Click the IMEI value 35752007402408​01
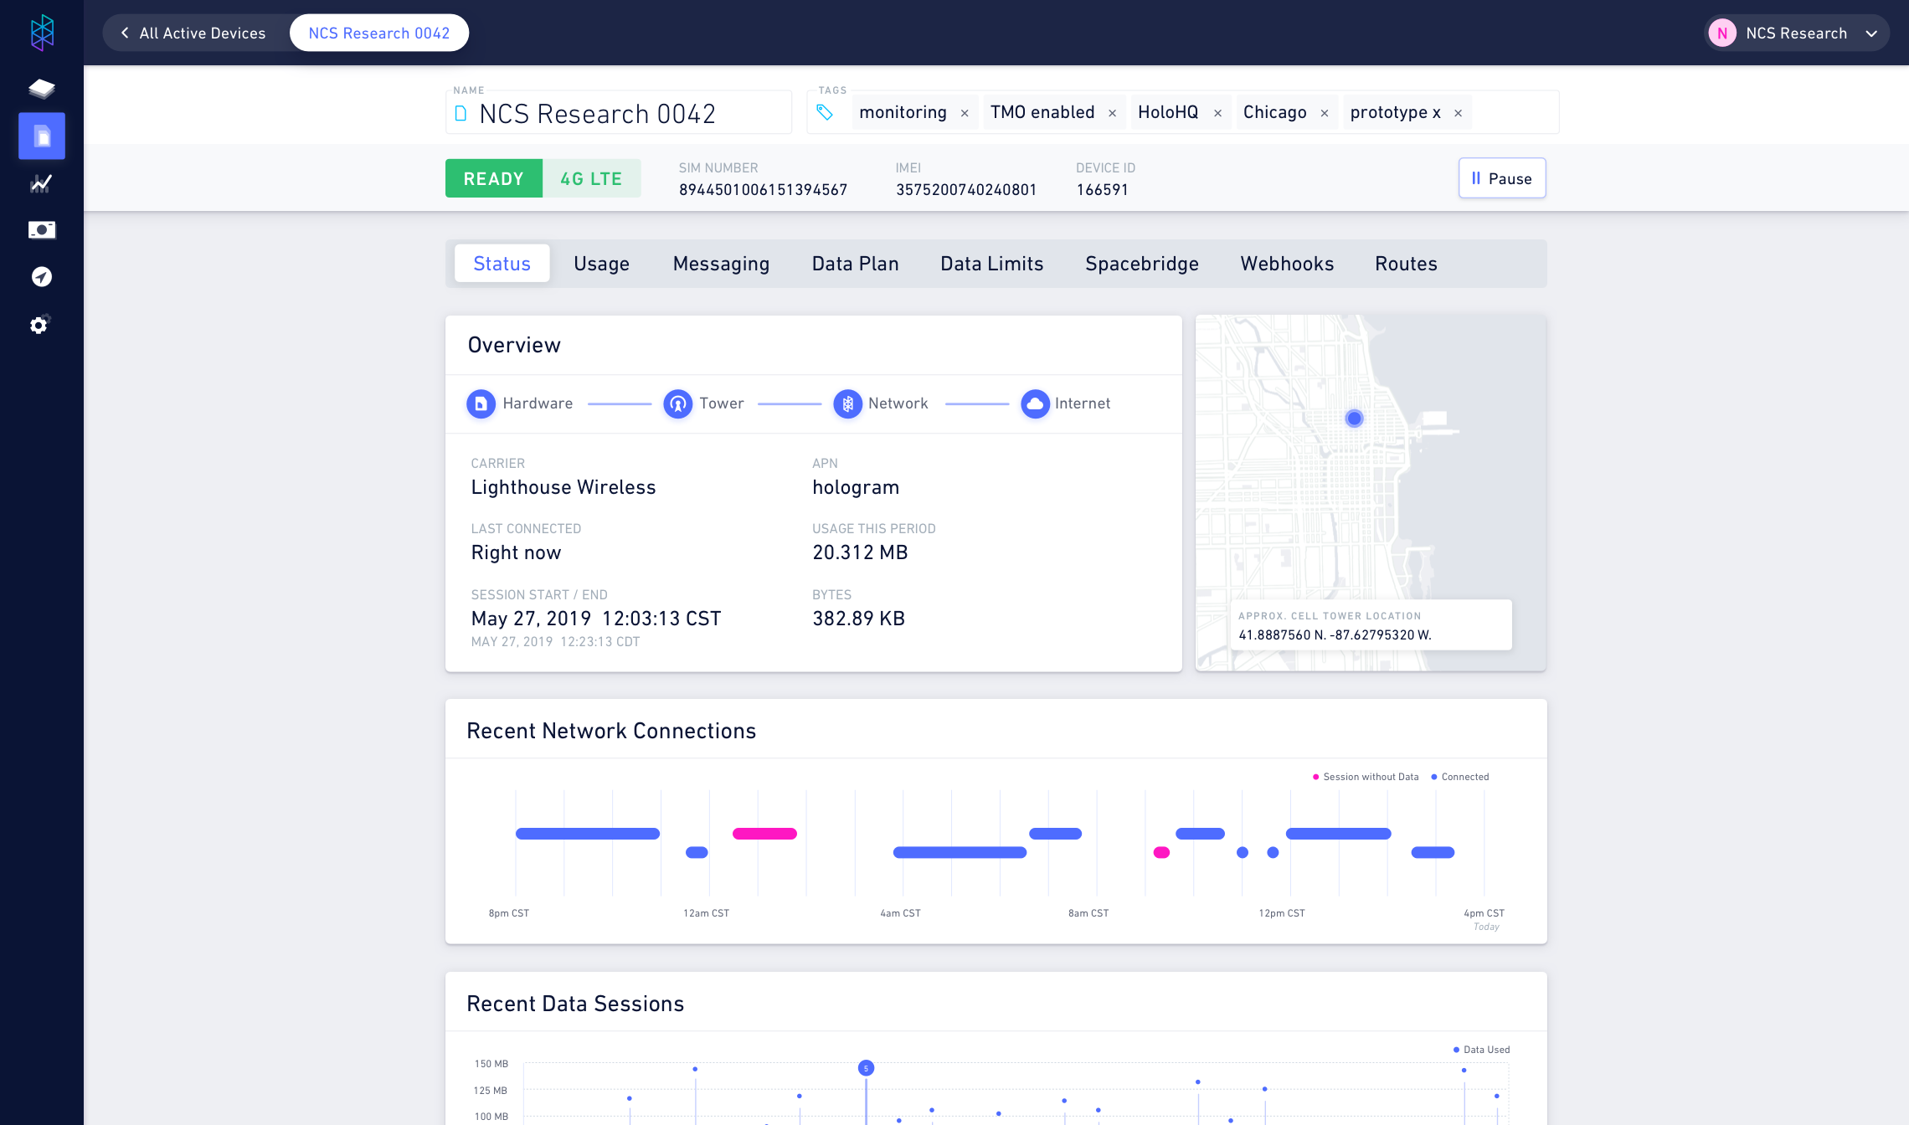1909x1125 pixels. pyautogui.click(x=966, y=190)
